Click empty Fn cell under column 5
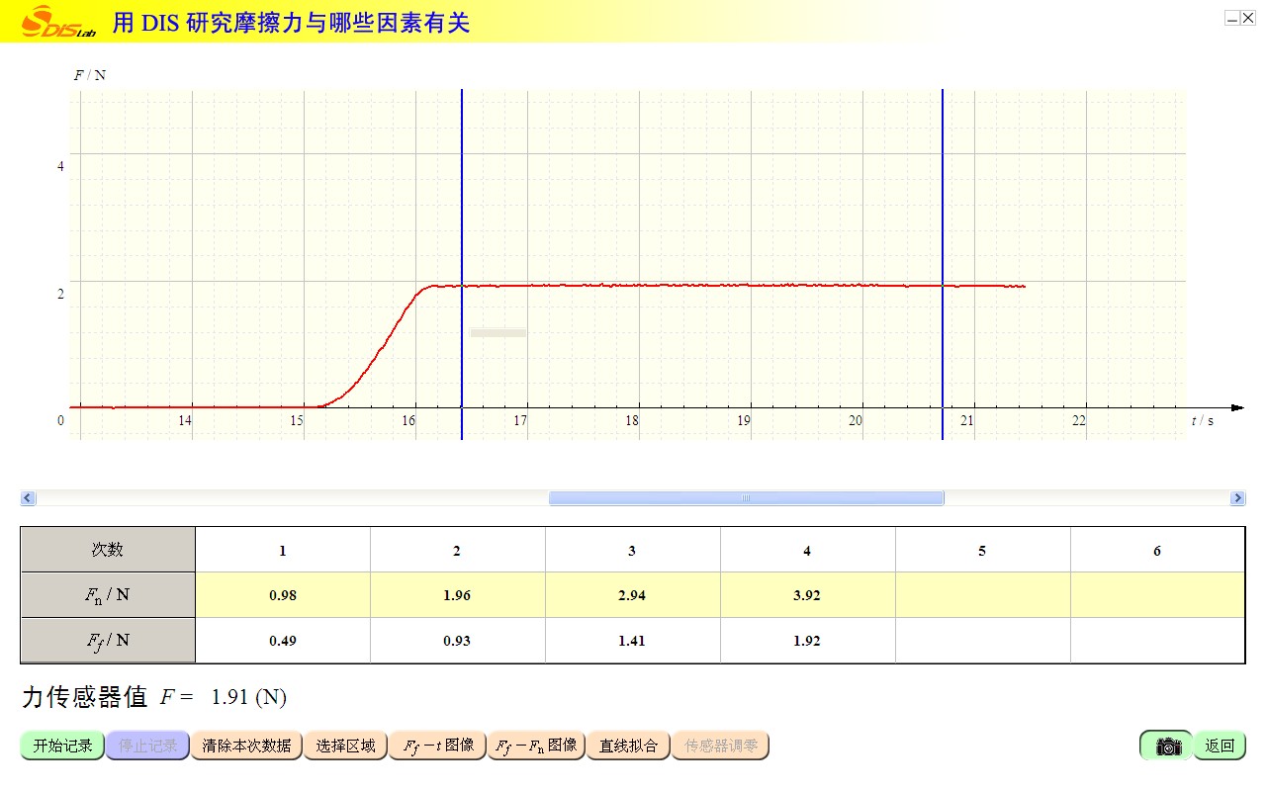This screenshot has width=1266, height=791. (x=982, y=595)
